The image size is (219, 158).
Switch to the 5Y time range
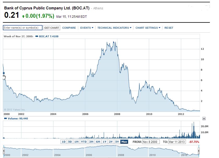117,142
